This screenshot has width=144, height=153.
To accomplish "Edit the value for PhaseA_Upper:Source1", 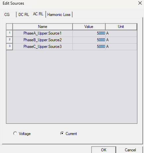I will click(x=89, y=33).
